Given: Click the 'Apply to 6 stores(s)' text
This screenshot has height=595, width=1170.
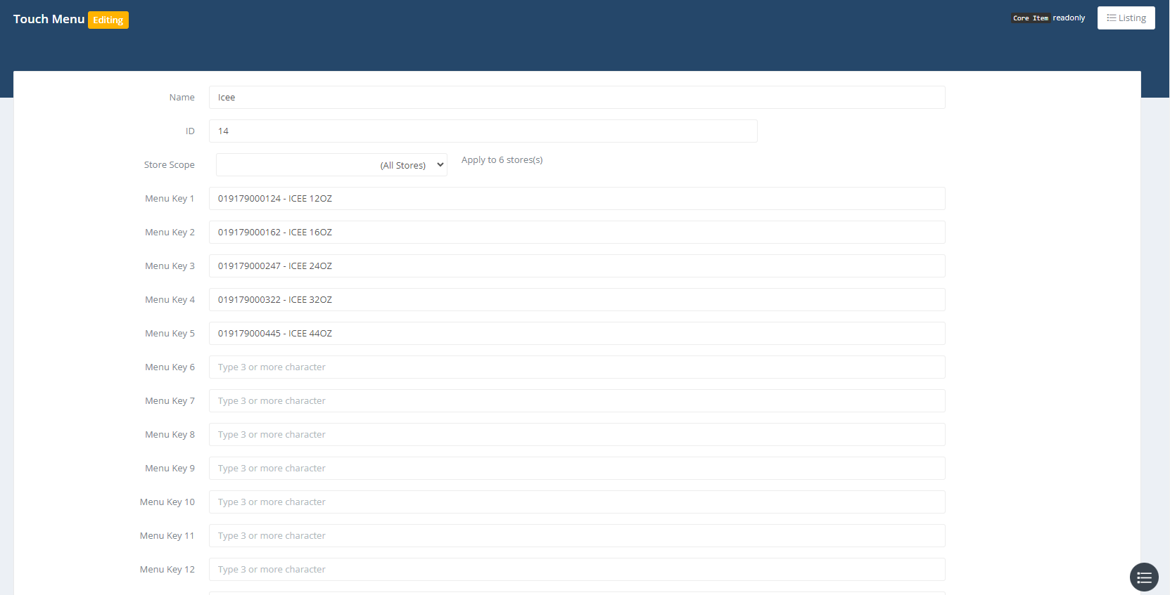Looking at the screenshot, I should (x=502, y=160).
